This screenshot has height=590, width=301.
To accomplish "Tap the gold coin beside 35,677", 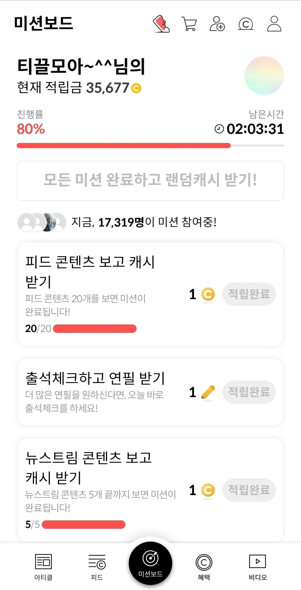I will coord(136,88).
